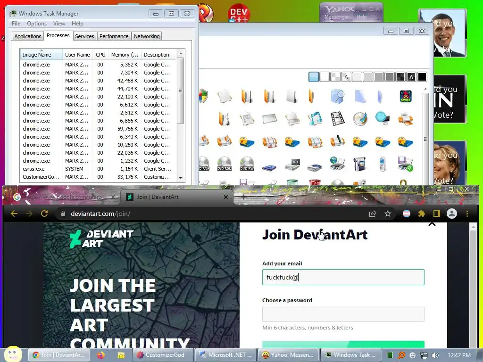Screen dimensions: 483x362
Task: Click the Task Manager list scroll-down arrow
Action: pyautogui.click(x=181, y=178)
